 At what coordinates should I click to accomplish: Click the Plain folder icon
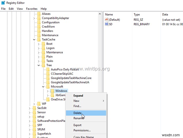[43, 57]
